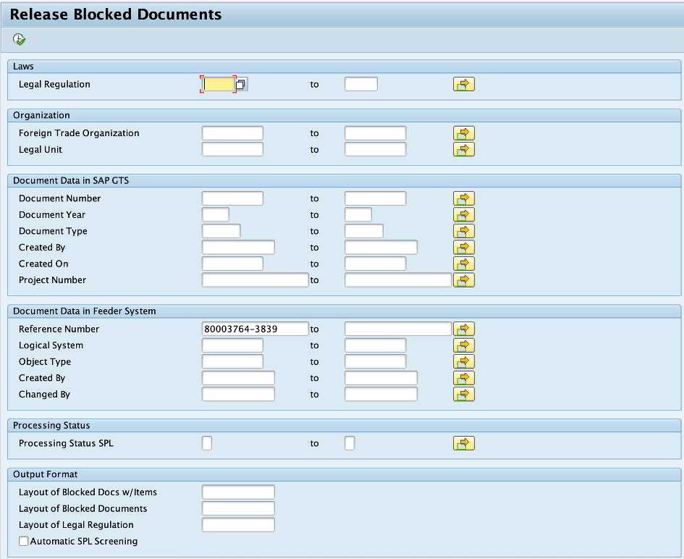
Task: Open multiple selection for Reference Number
Action: click(x=464, y=329)
